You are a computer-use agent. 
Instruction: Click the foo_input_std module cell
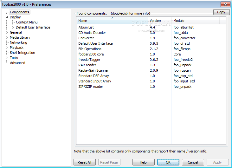tap(184, 81)
